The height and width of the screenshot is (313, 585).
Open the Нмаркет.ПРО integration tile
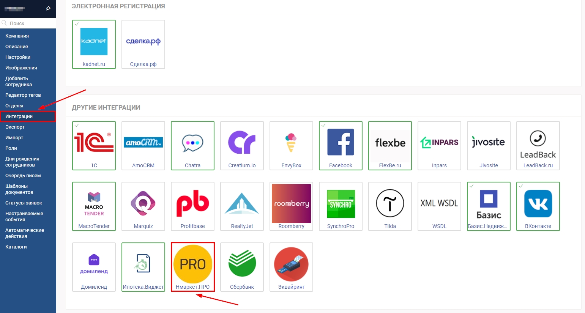(192, 267)
